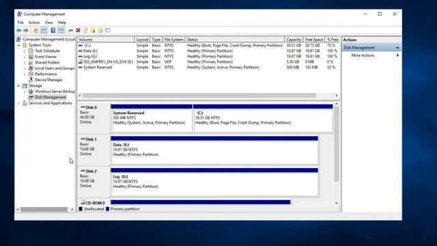
Task: Select the Local Users and Groups icon
Action: pyautogui.click(x=31, y=68)
